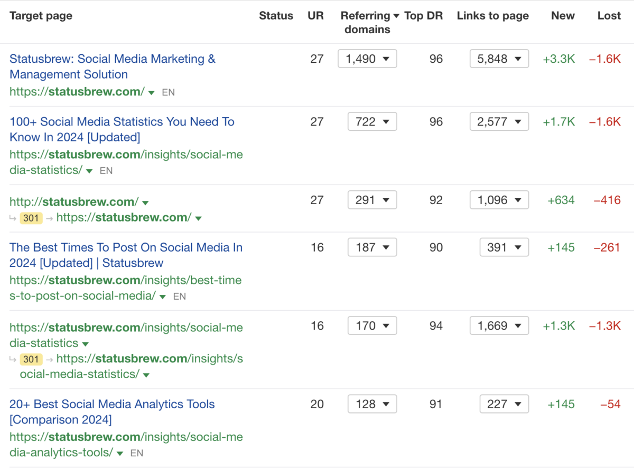Expand 128 referring domains dropdown
This screenshot has height=471, width=634.
pos(372,405)
